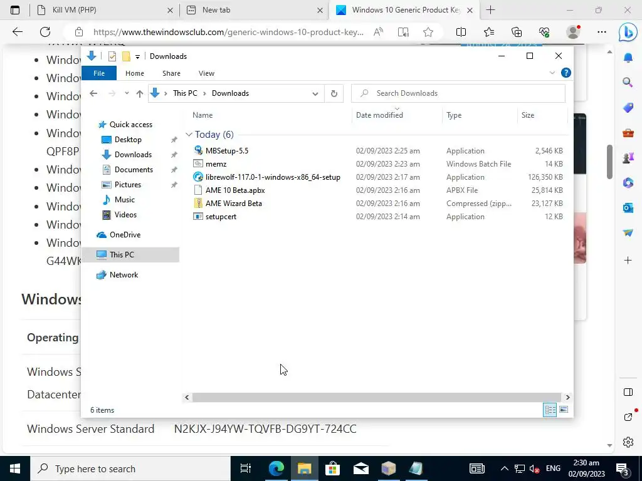Open the Shopping tag sidebar icon
The height and width of the screenshot is (481, 642).
click(628, 108)
